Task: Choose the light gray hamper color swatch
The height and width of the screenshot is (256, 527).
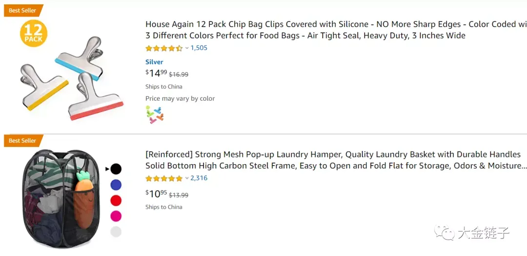Action: [x=116, y=232]
